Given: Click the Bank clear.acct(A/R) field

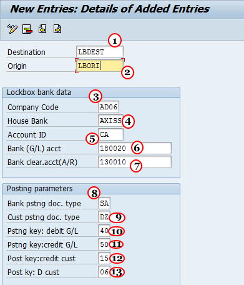Looking at the screenshot, I should (135, 162).
